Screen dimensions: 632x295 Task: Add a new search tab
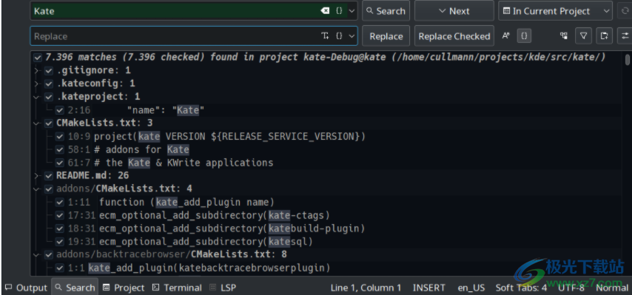pos(604,35)
